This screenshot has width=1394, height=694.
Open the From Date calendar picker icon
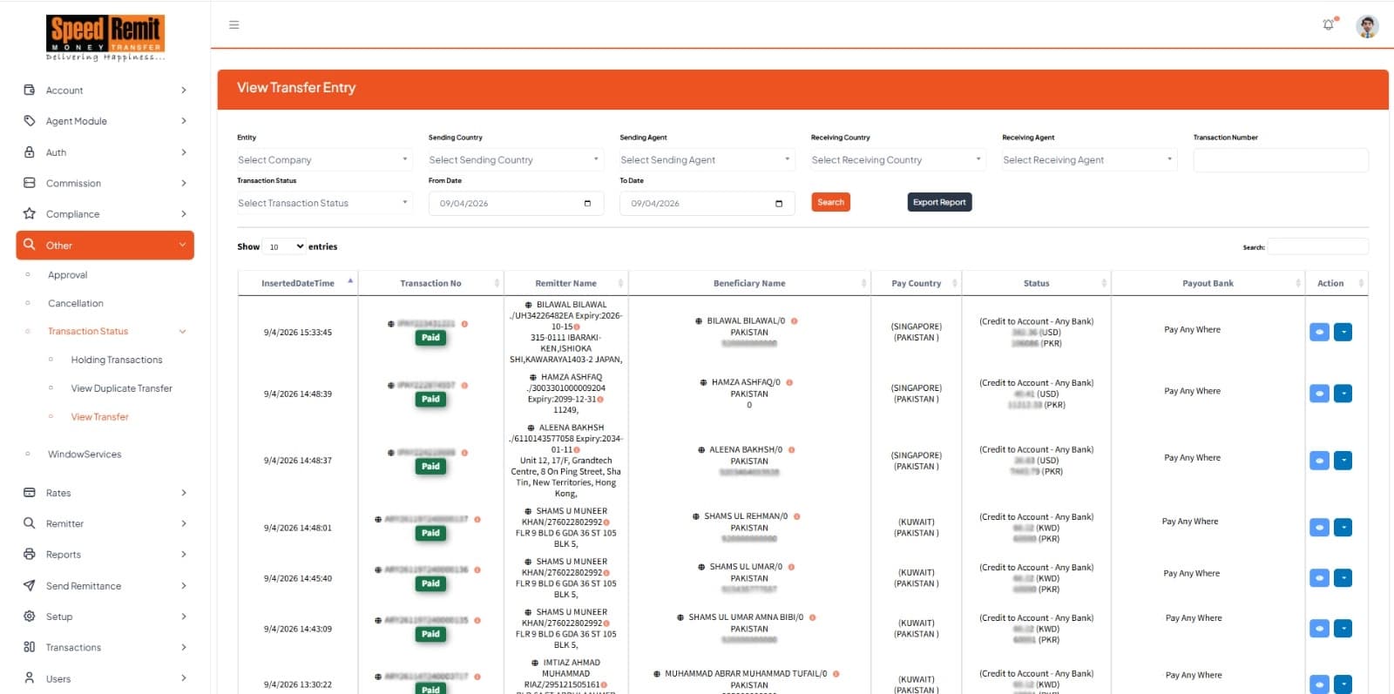click(587, 204)
